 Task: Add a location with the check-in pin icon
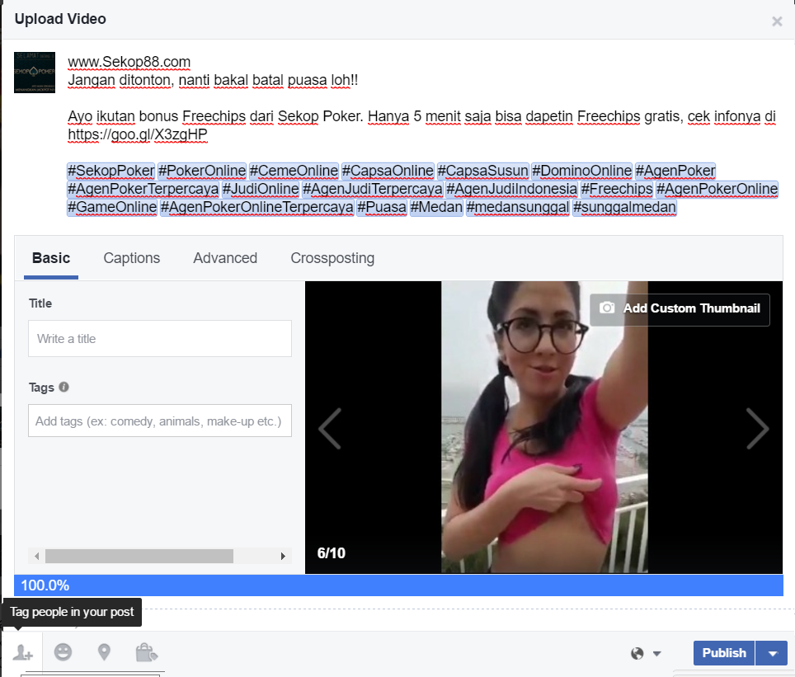[x=104, y=652]
